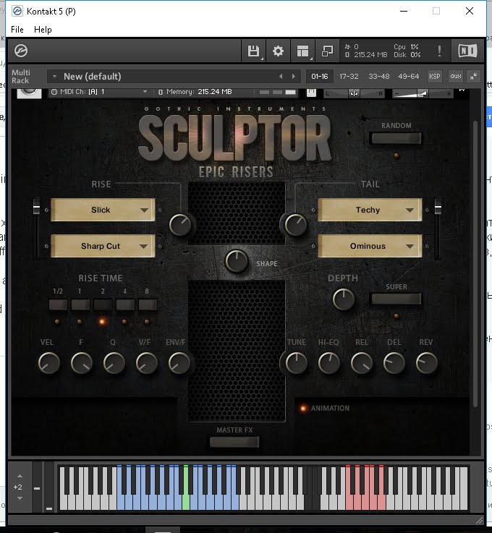
Task: Go to next multi preset arrow
Action: coord(294,76)
